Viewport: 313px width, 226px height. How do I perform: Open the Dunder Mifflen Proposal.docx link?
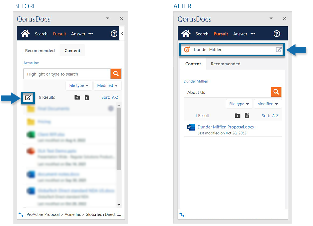226,127
